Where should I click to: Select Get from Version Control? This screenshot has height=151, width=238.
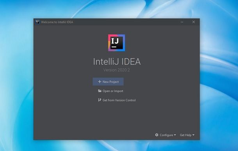coord(117,100)
